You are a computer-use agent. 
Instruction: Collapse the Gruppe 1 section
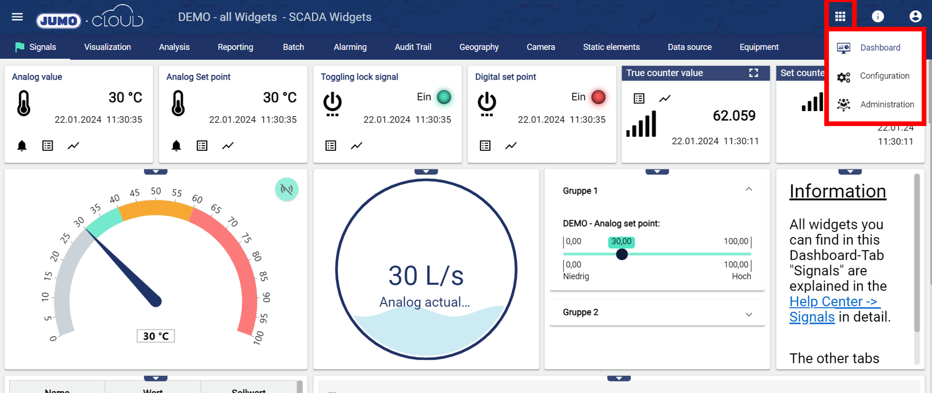tap(748, 190)
